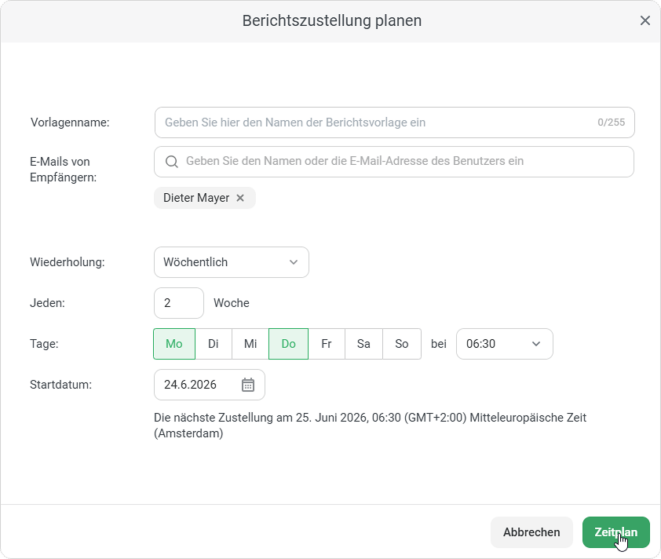
Task: Click the Zeitplan button
Action: (x=616, y=532)
